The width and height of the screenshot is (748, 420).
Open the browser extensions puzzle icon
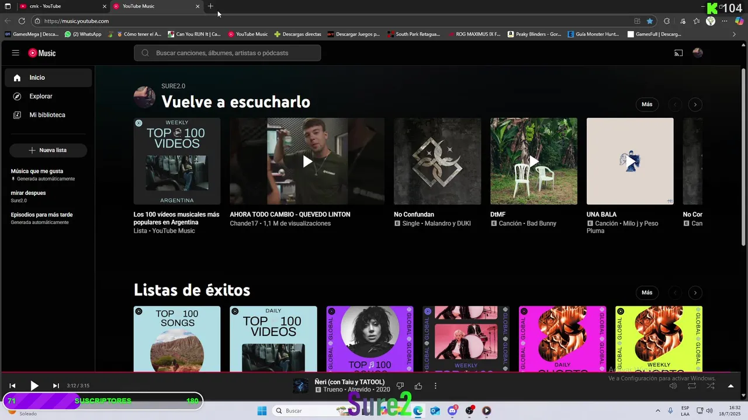coord(667,21)
